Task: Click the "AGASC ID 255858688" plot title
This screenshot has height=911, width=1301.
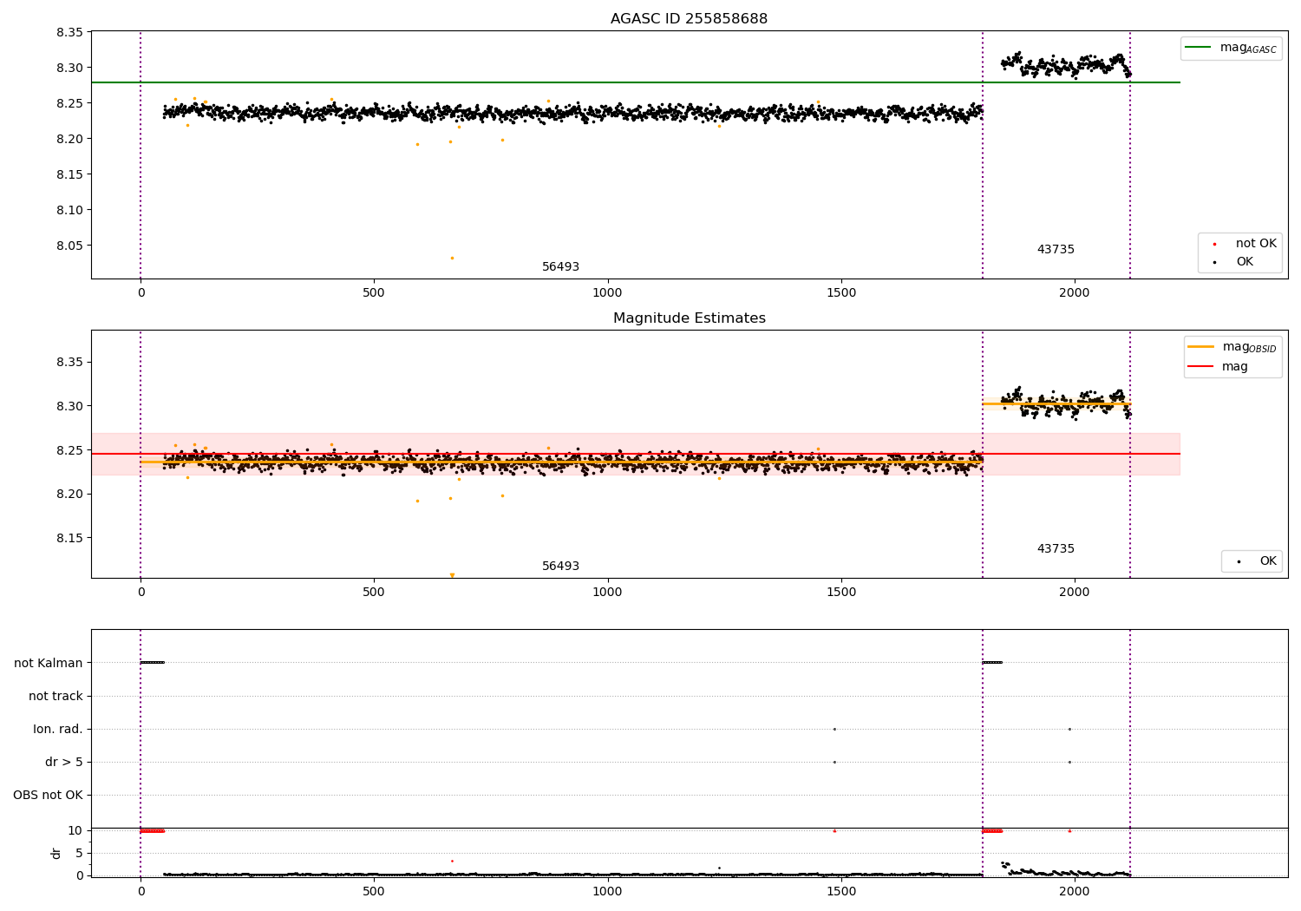Action: tap(689, 19)
